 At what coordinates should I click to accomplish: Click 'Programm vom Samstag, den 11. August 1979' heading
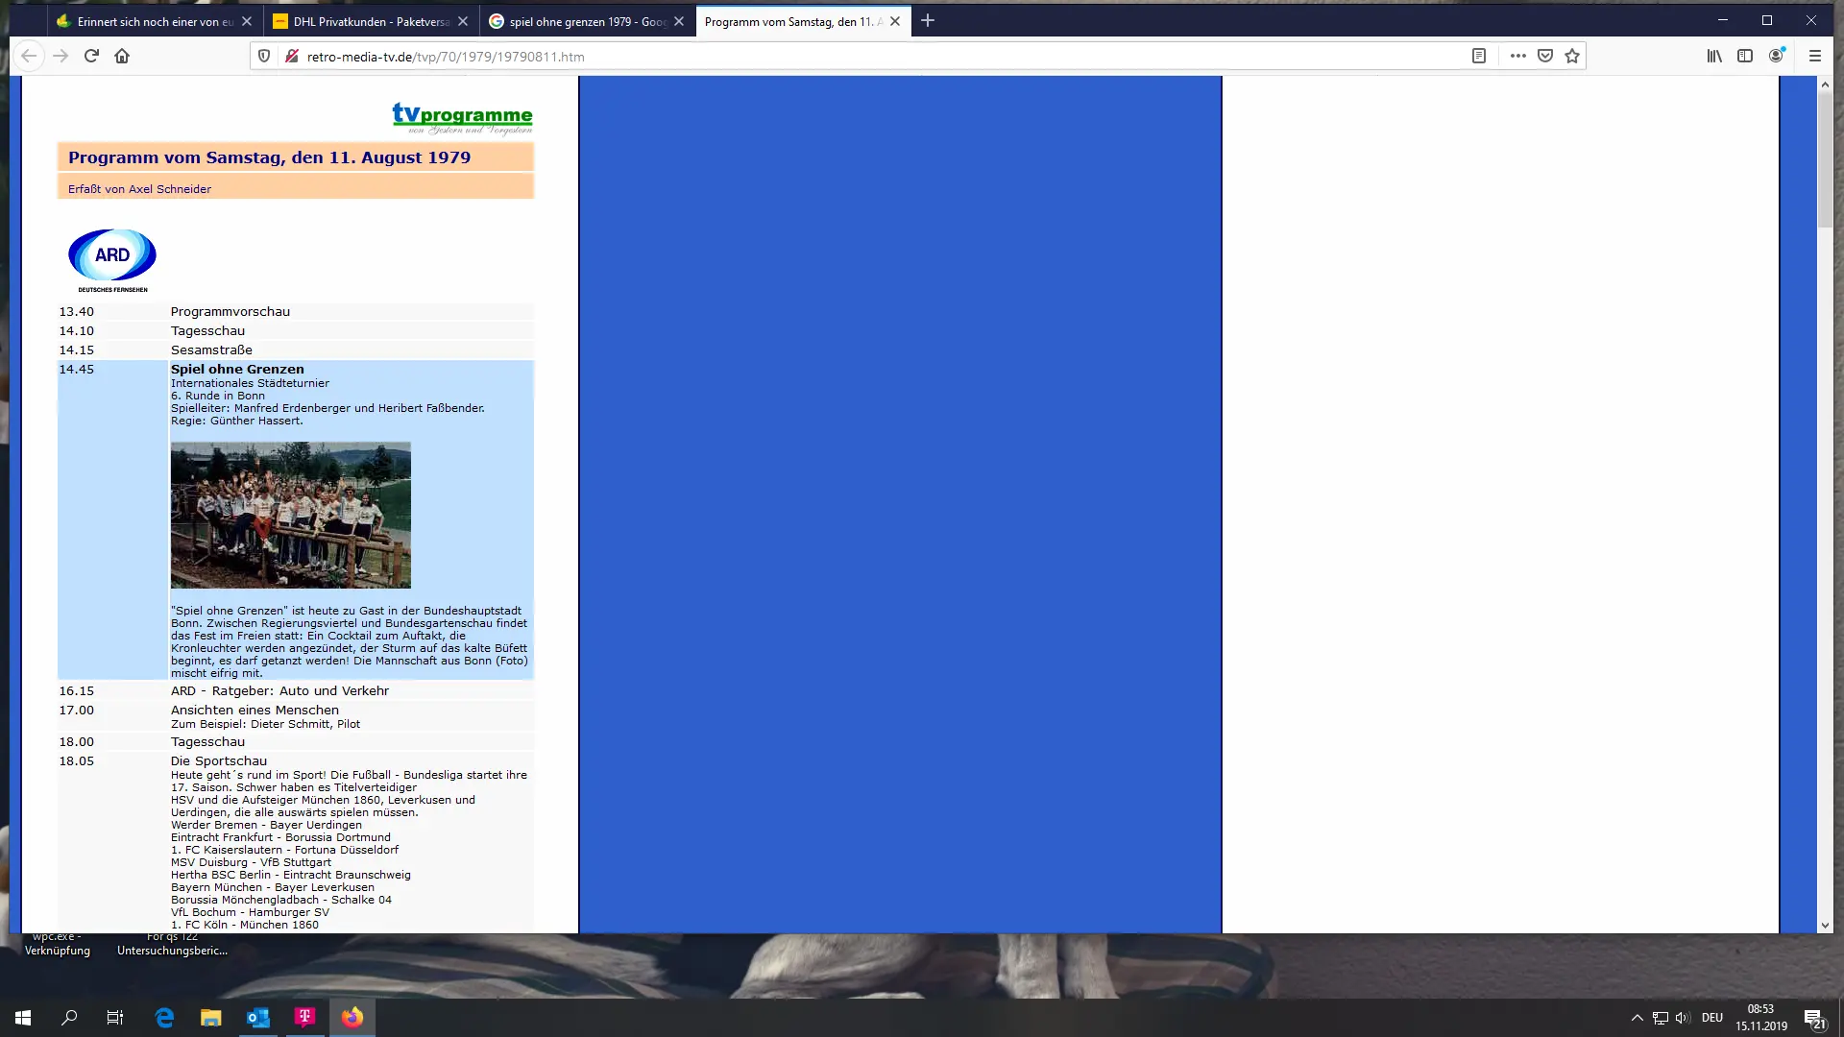point(269,157)
